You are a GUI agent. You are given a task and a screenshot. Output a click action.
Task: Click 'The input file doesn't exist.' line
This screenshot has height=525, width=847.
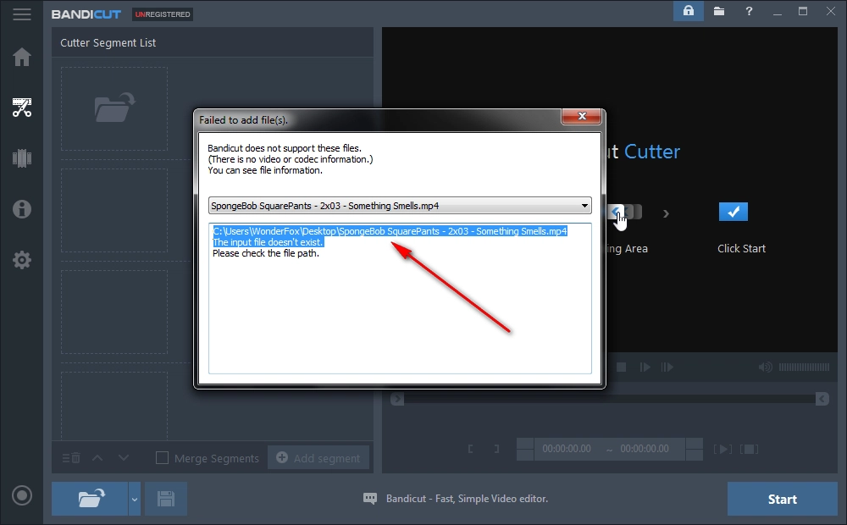click(268, 242)
